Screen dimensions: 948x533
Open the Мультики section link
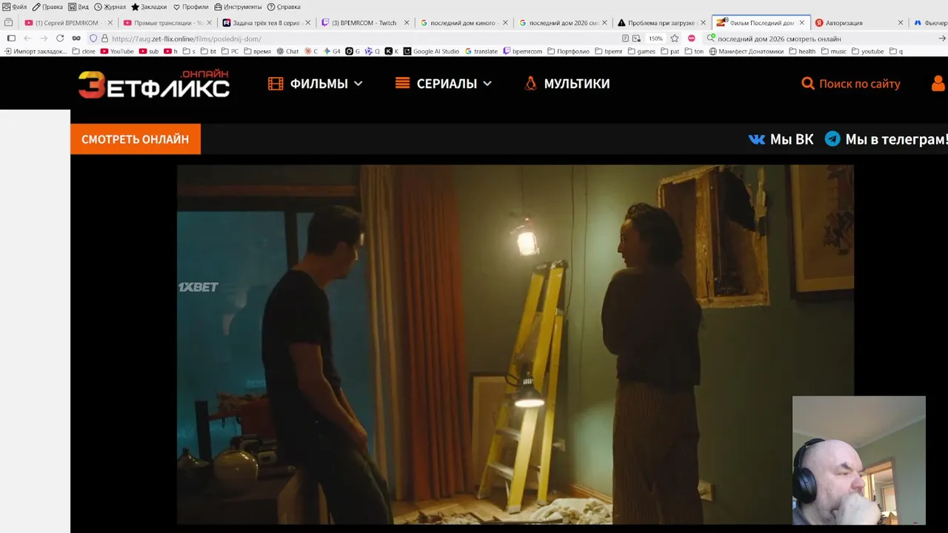567,84
